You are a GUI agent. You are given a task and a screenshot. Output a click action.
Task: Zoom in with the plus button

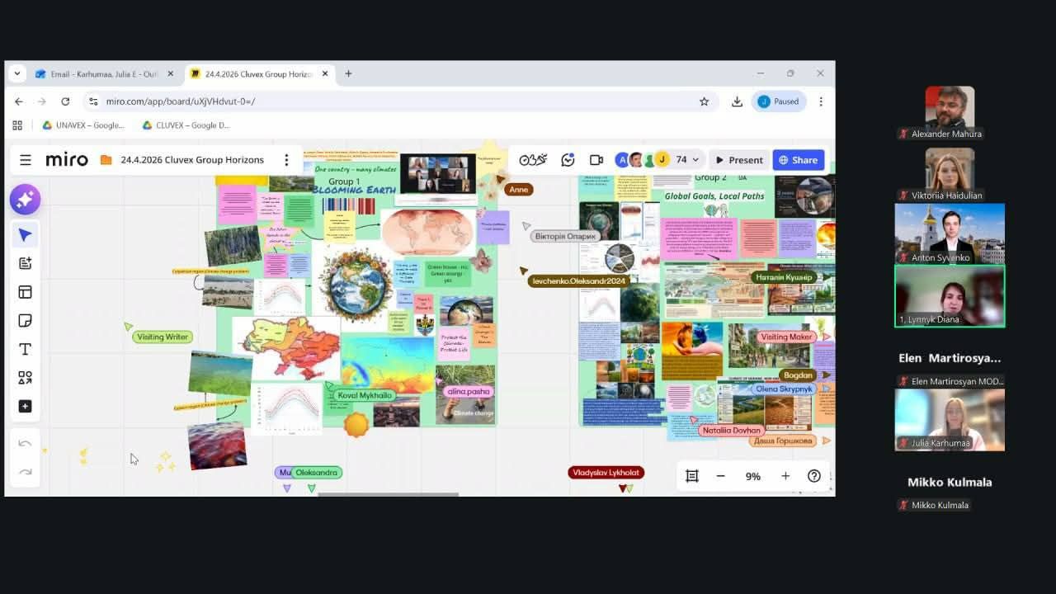coord(785,476)
